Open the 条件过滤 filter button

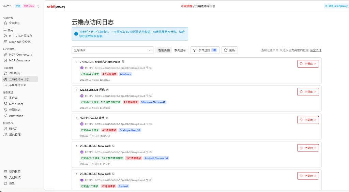coord(205,50)
